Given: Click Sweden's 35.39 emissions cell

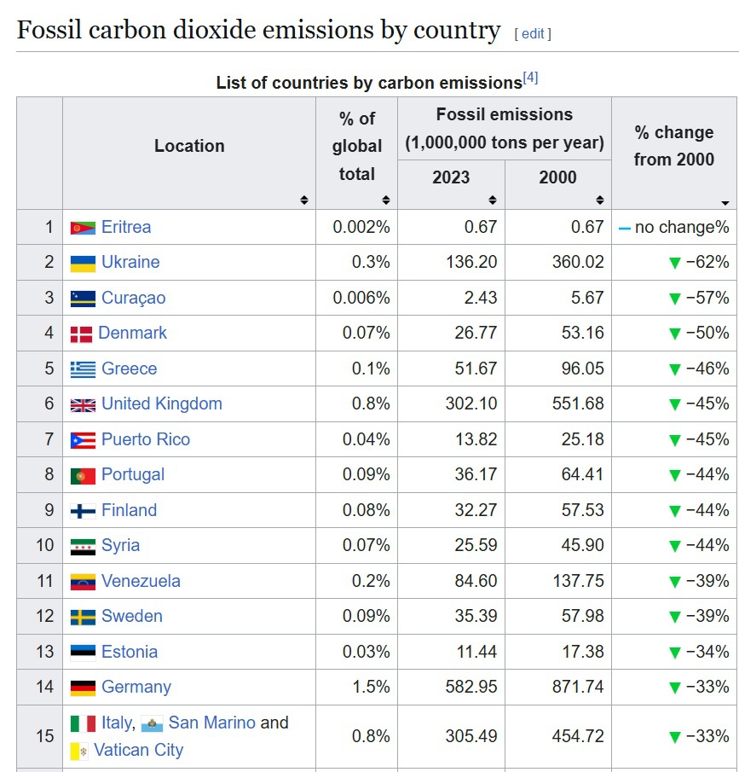Looking at the screenshot, I should 476,617.
